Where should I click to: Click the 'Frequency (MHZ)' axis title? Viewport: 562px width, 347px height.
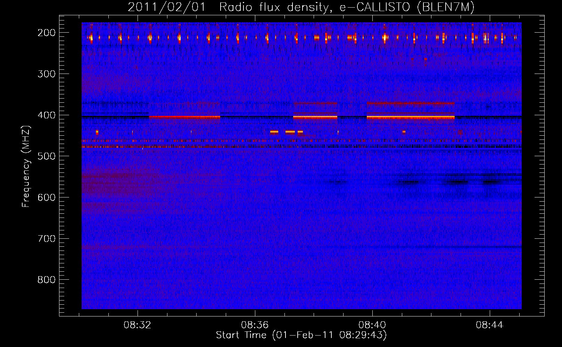click(x=26, y=167)
